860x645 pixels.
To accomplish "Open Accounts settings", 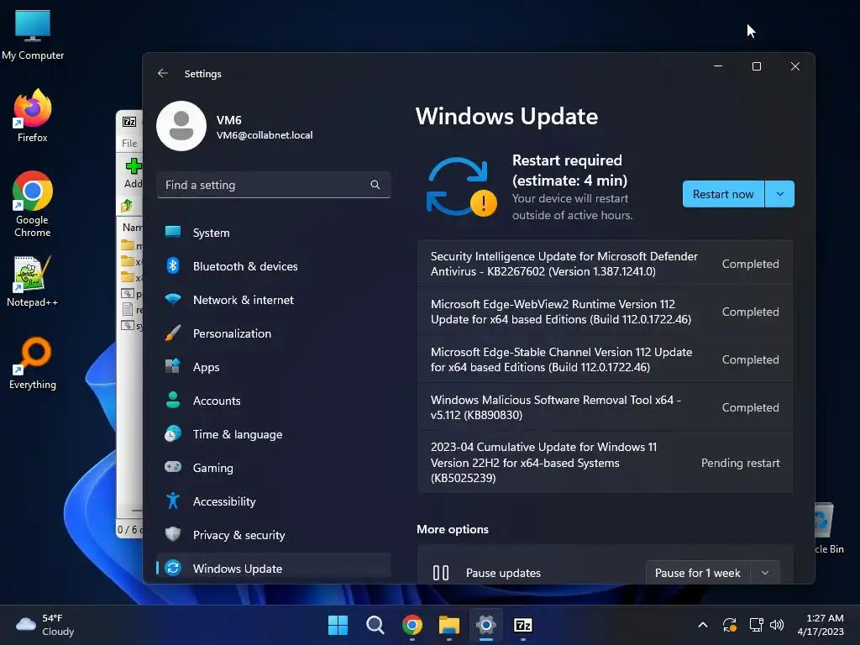I will 273,401.
